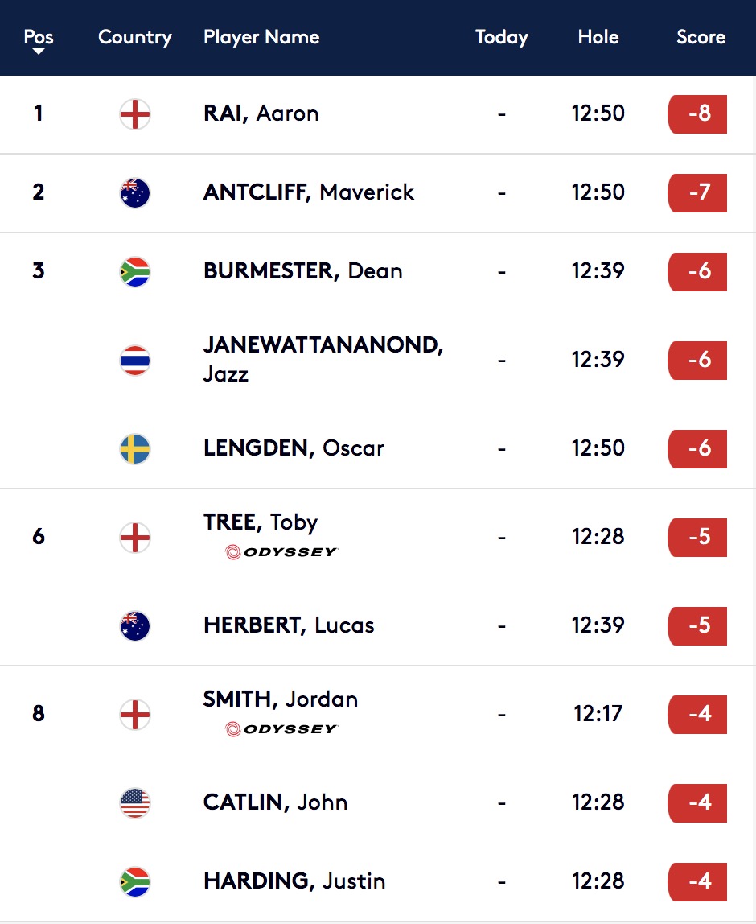The image size is (756, 924).
Task: Sort by the Player Name column header
Action: click(261, 37)
